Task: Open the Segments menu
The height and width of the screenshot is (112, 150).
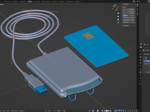Action: [22, 111]
